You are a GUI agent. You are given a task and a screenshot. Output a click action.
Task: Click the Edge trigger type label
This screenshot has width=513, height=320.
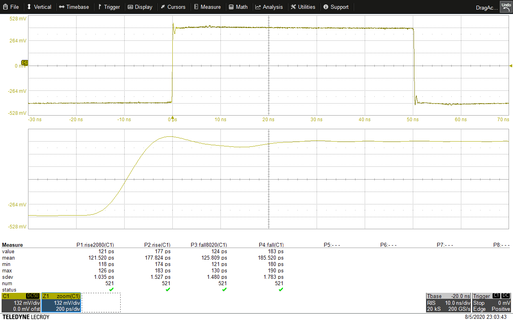(479, 309)
